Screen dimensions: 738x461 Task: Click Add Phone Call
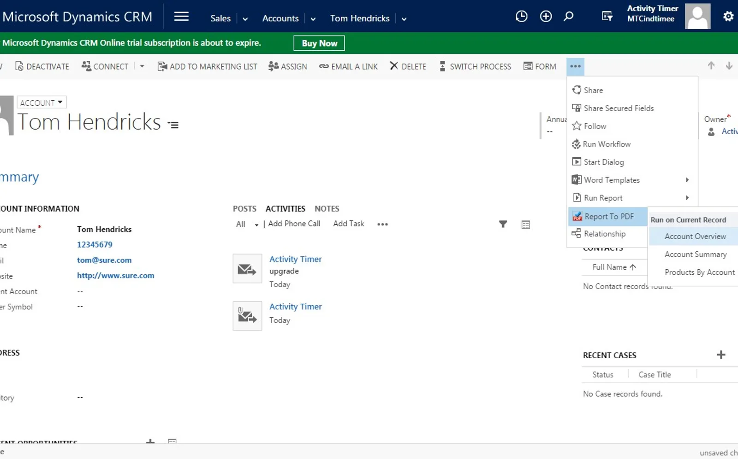click(294, 224)
